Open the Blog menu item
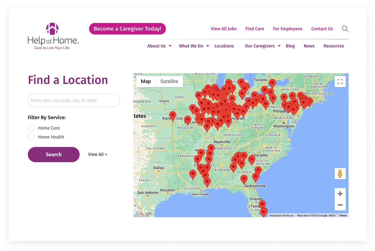Image resolution: width=375 pixels, height=251 pixels. 290,46
